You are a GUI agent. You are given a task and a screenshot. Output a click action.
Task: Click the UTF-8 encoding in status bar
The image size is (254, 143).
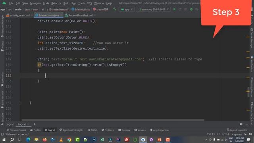(226, 134)
